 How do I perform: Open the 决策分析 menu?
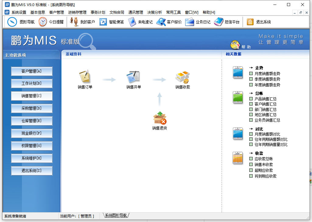(155, 12)
